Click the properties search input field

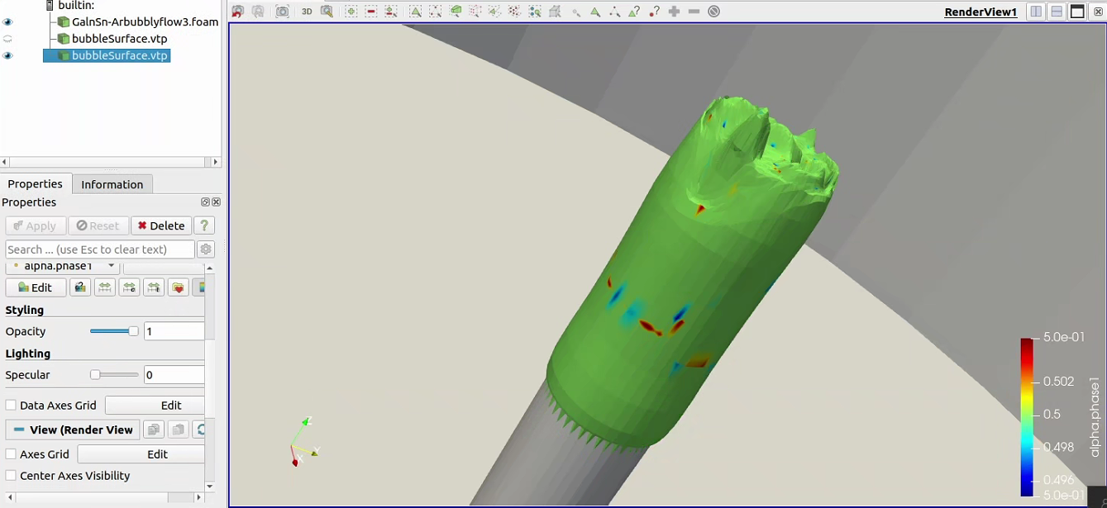(x=99, y=249)
